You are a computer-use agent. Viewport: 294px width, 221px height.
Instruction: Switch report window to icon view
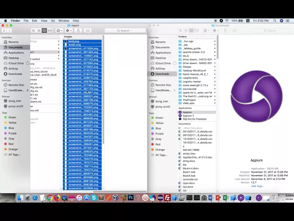click(34, 30)
